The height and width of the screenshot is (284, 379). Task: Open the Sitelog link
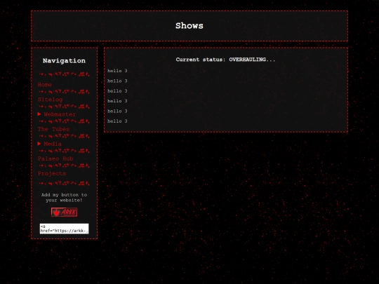pyautogui.click(x=50, y=100)
